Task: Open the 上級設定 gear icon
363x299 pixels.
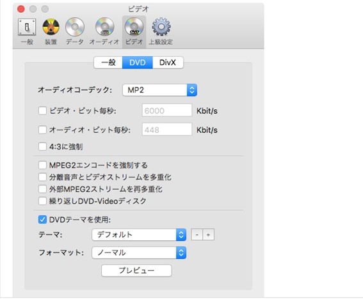Action: pyautogui.click(x=161, y=31)
